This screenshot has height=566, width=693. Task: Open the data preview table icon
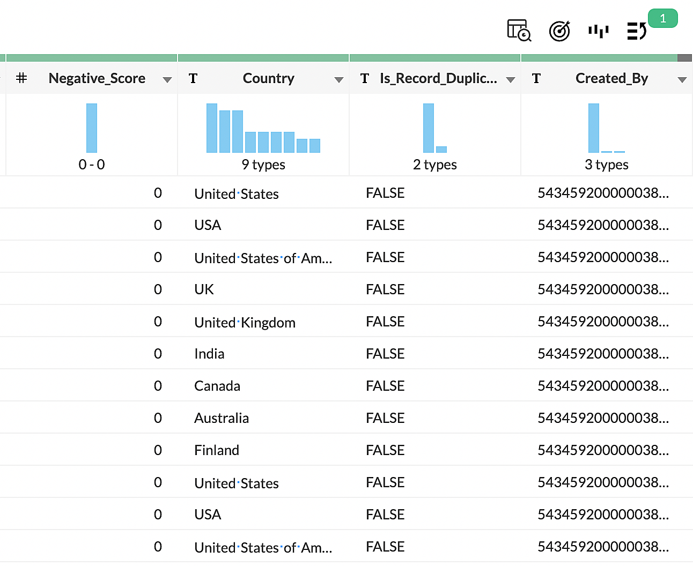point(519,31)
